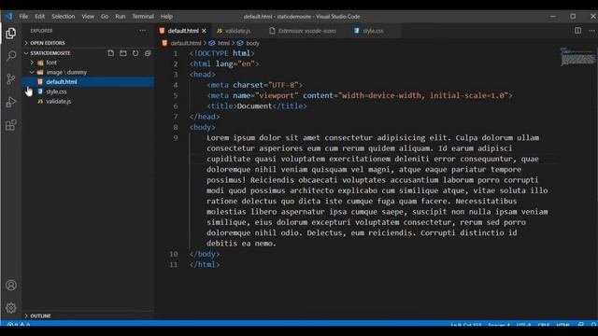Viewport: 598px width, 336px height.
Task: Open the Extensions view
Action: coord(10,125)
